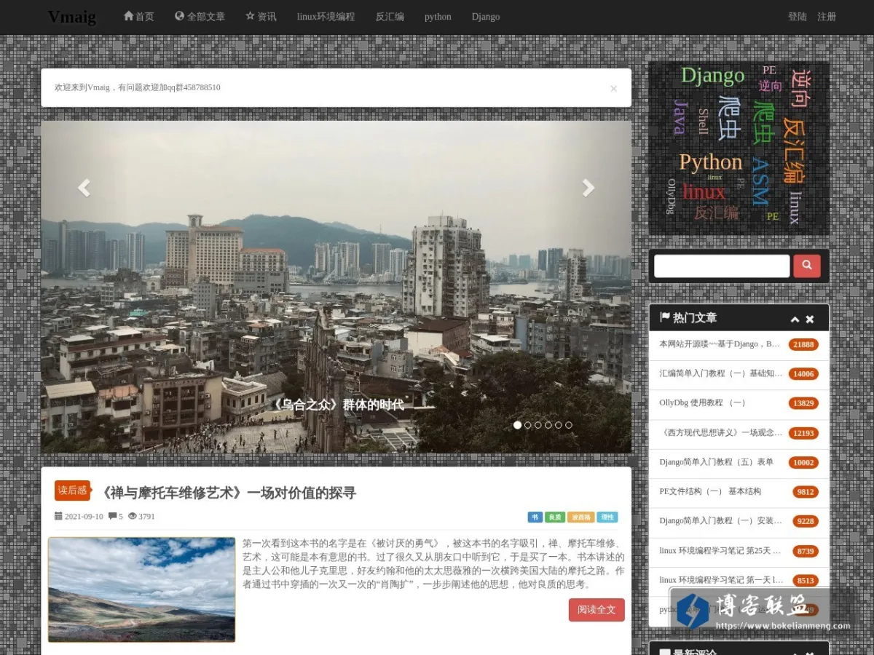The image size is (874, 655).
Task: Dismiss the welcome announcement banner
Action: 613,88
